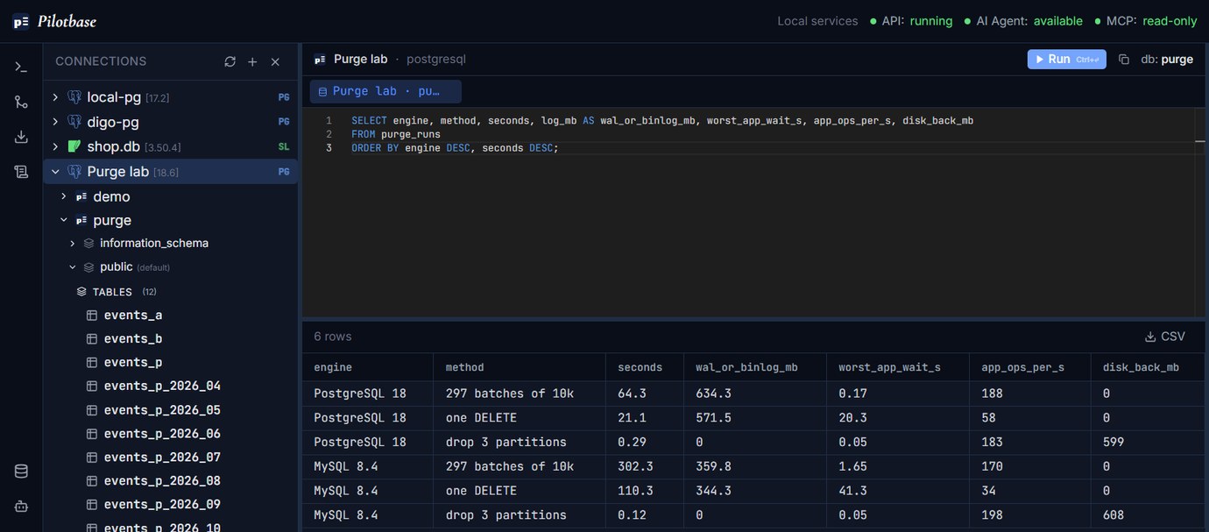Click the method column header
1209x532 pixels.
tap(520, 367)
